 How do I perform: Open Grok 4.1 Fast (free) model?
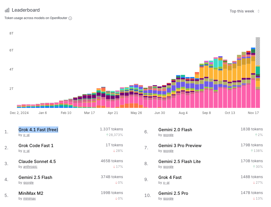coord(38,130)
